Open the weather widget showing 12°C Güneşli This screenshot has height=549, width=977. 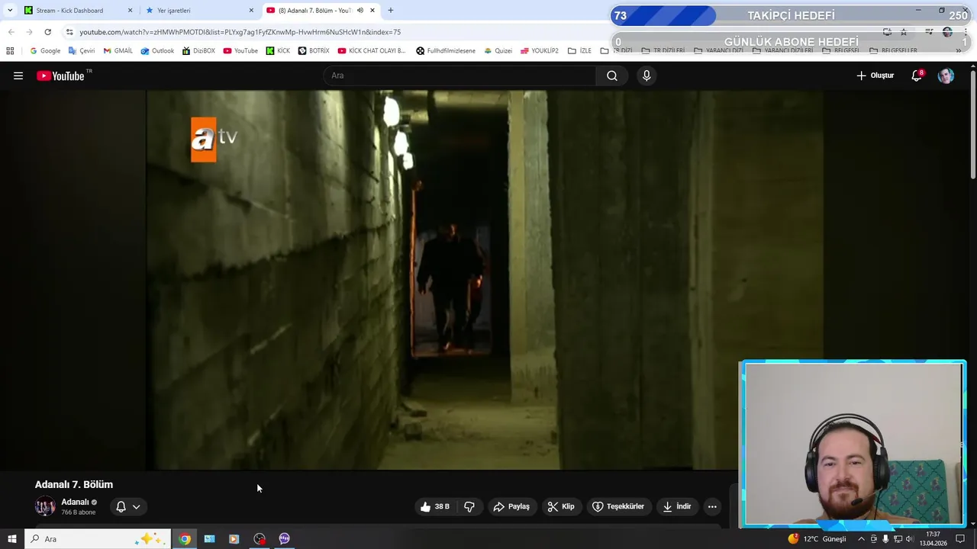click(x=817, y=539)
